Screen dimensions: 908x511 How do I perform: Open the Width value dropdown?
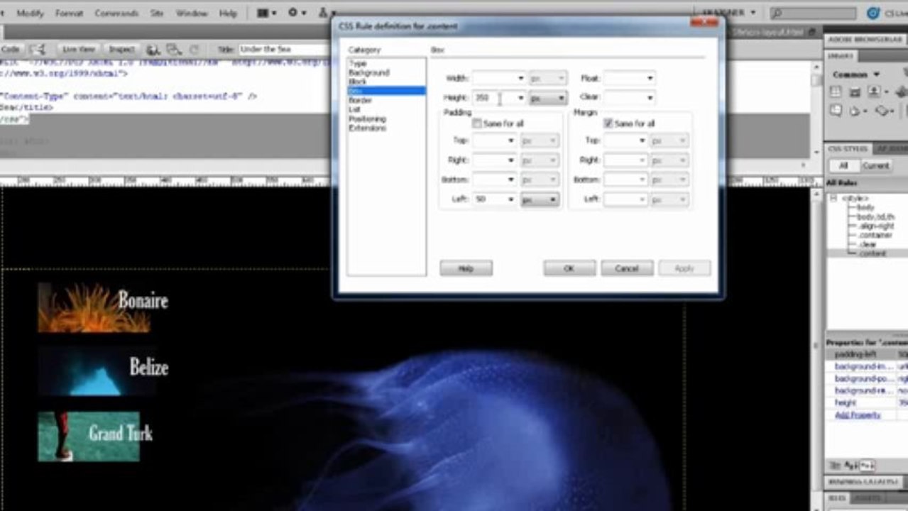click(x=520, y=78)
